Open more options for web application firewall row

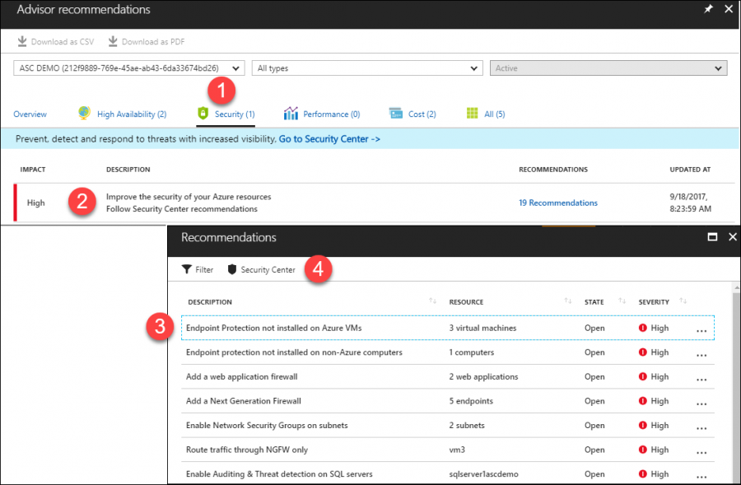click(701, 379)
